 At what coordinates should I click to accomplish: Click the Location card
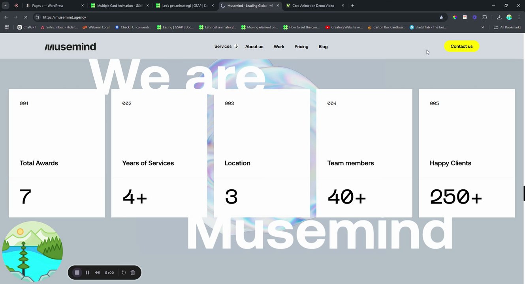click(x=262, y=153)
